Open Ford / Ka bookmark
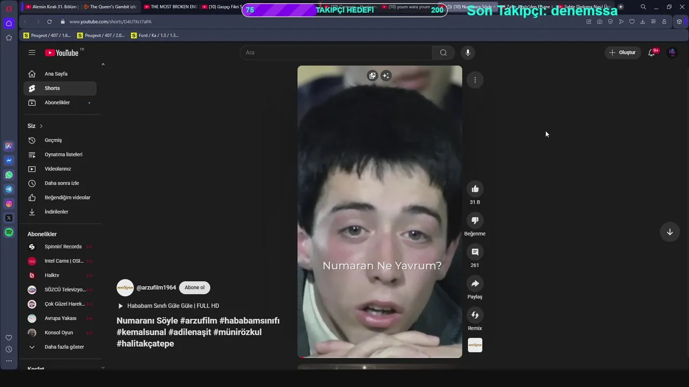This screenshot has width=689, height=387. (x=154, y=35)
